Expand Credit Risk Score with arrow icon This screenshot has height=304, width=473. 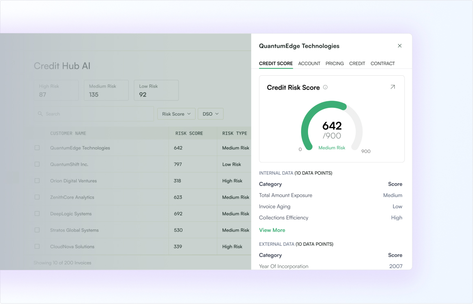coord(392,87)
